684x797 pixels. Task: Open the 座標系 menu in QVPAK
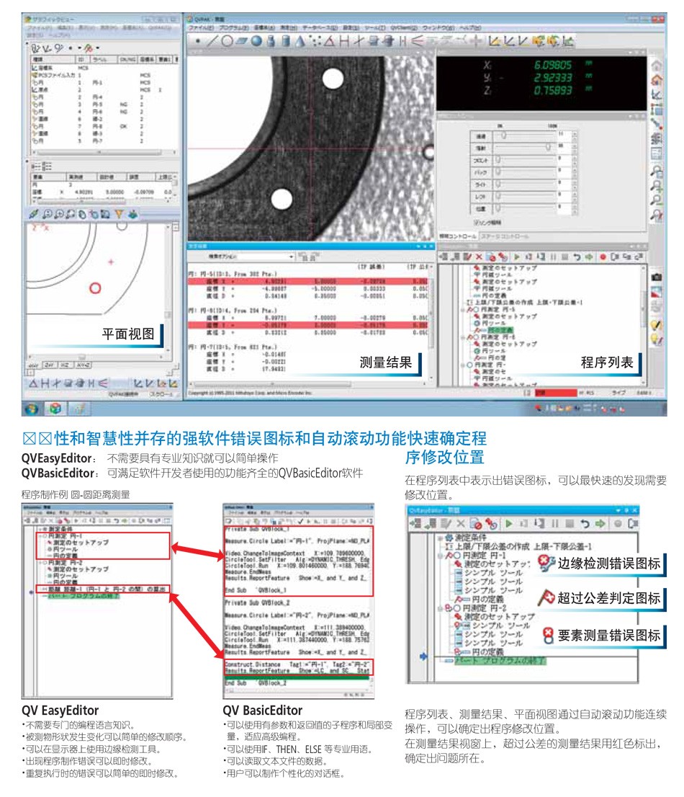(264, 28)
